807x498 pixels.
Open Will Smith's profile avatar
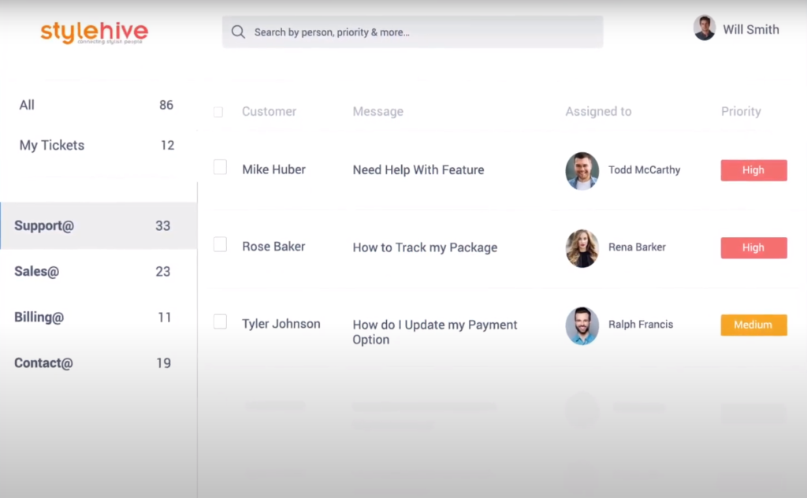tap(704, 28)
